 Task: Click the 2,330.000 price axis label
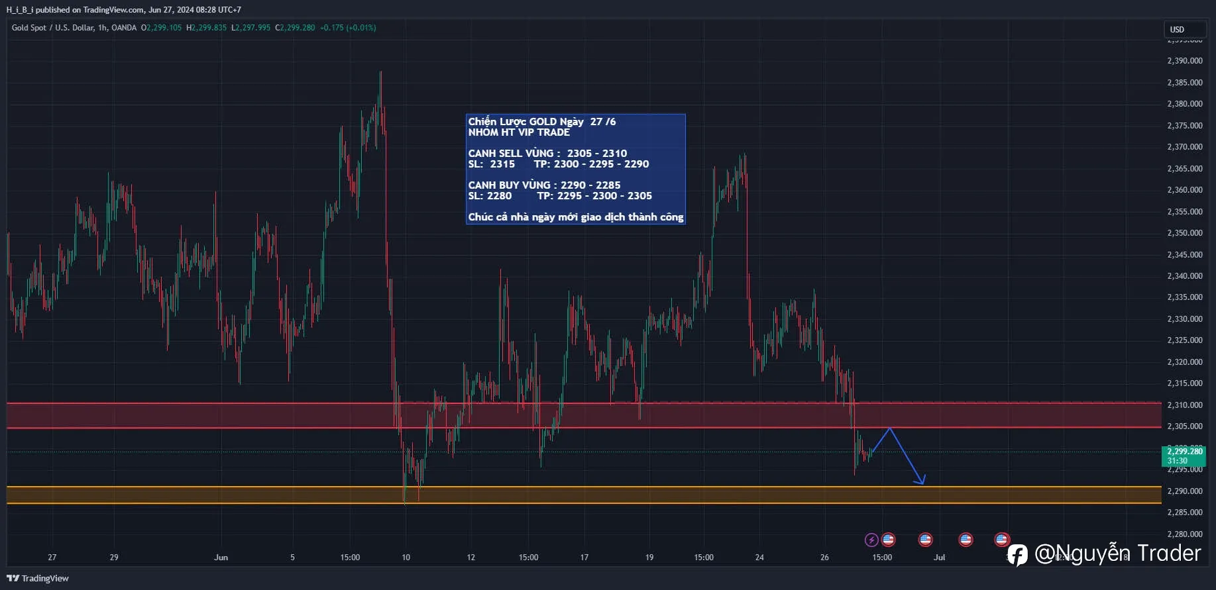click(1185, 319)
